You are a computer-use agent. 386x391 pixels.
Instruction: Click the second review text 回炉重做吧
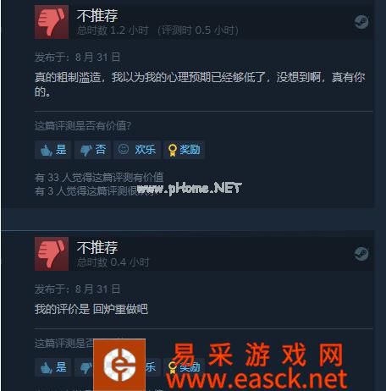coord(120,310)
